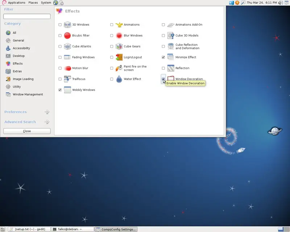This screenshot has height=232, width=290.
Task: Tick the Login/Logout checkbox
Action: (112, 57)
